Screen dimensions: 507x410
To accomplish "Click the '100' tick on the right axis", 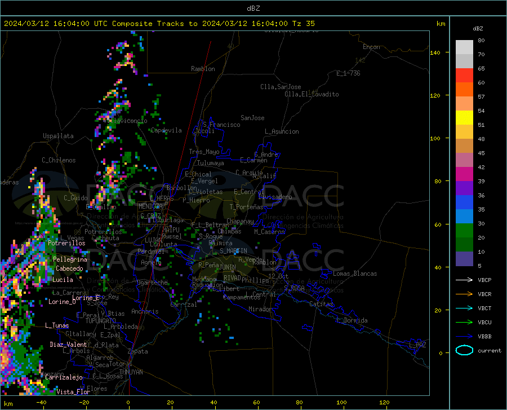I will click(x=435, y=139).
